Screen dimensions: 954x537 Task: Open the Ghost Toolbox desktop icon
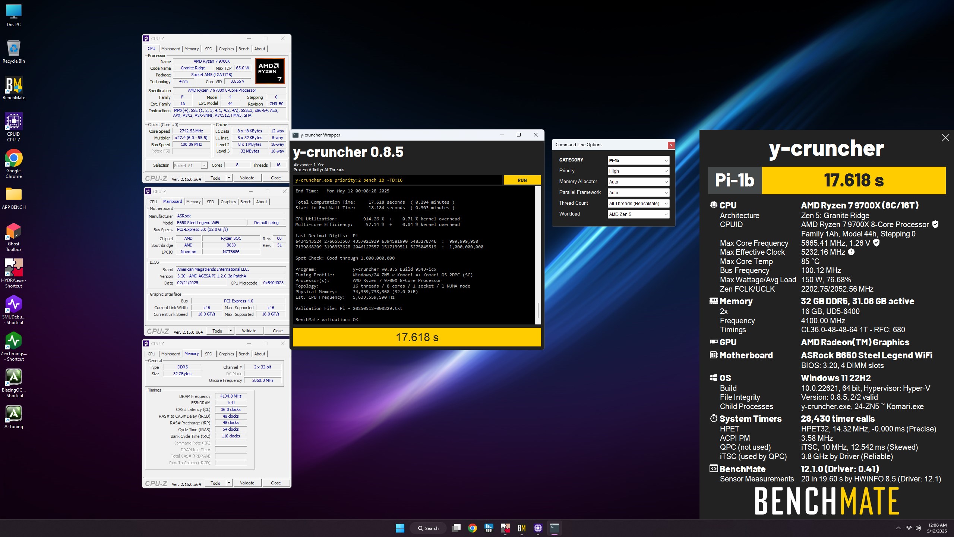tap(14, 237)
